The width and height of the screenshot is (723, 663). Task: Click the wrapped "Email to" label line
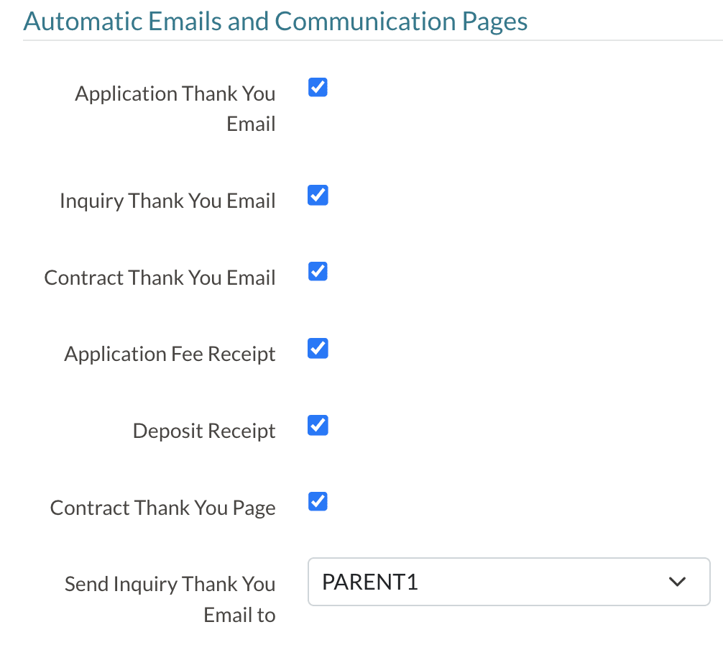[x=239, y=615]
